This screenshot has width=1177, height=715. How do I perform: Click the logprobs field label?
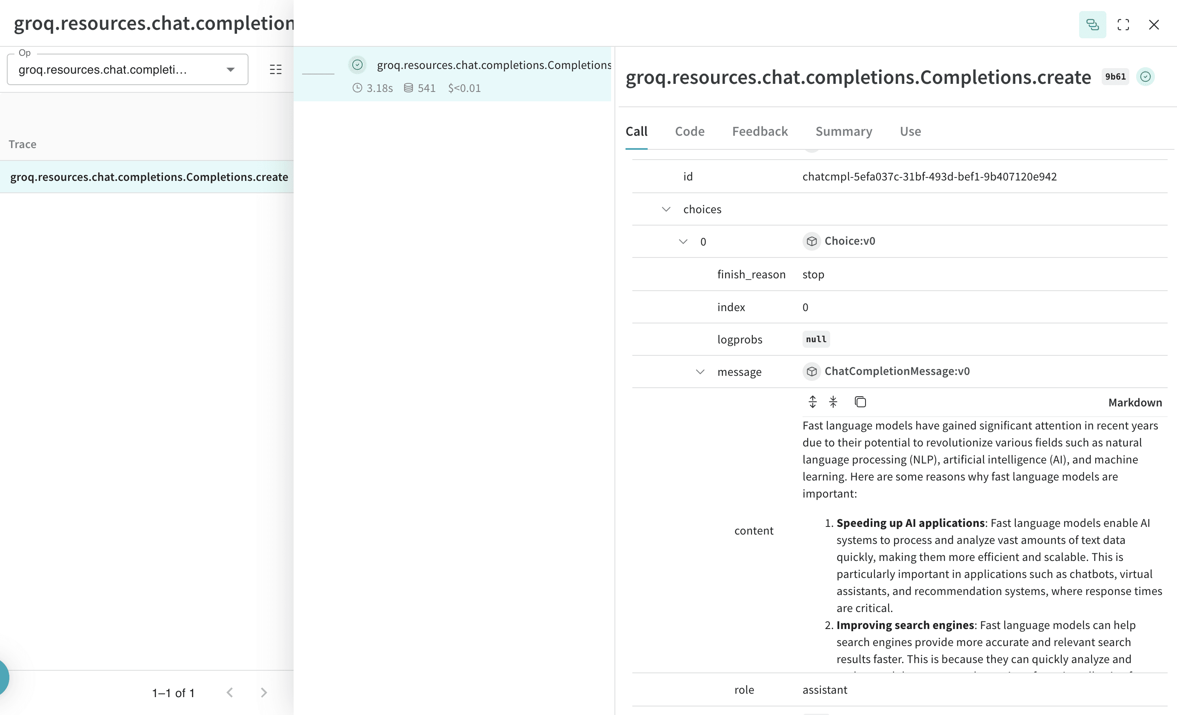pos(740,340)
